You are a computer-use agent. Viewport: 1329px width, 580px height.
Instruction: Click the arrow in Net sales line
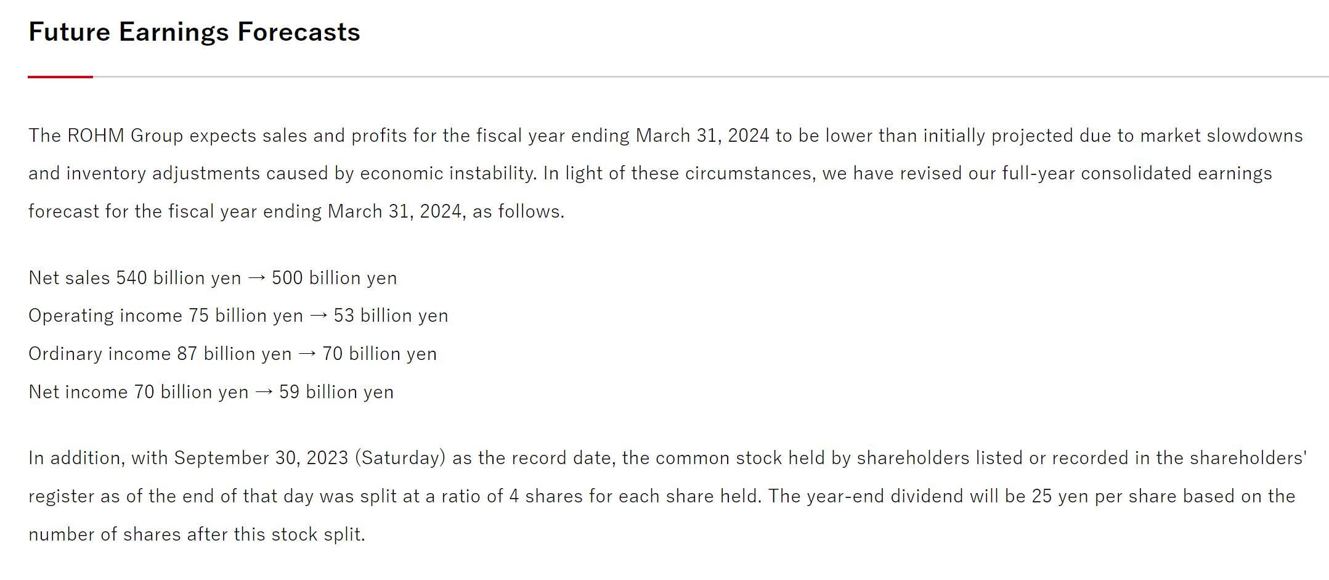[x=256, y=278]
